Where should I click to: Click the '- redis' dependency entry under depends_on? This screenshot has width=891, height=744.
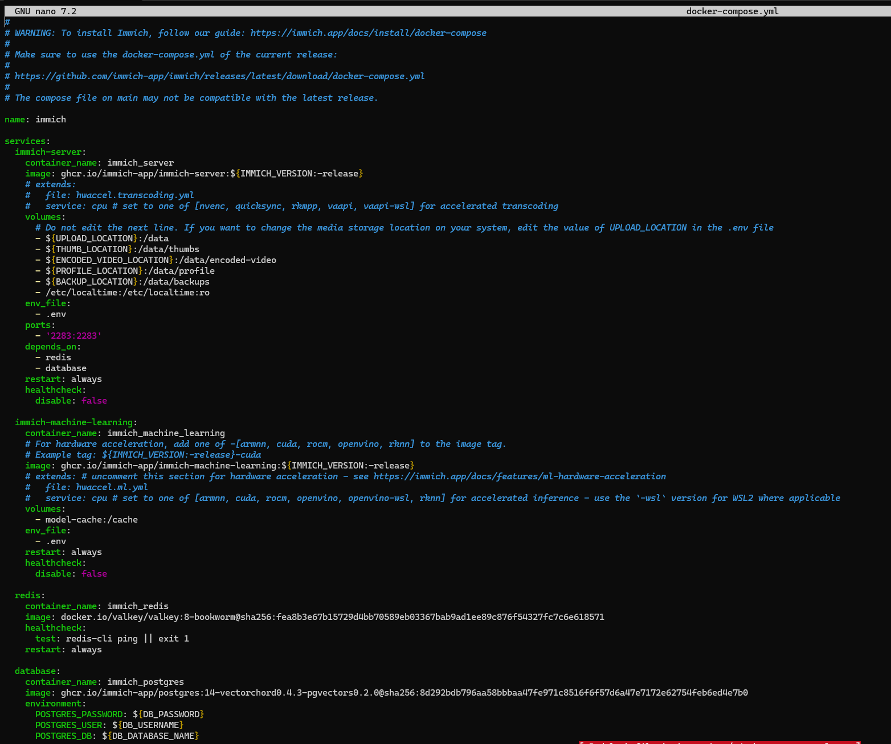[53, 357]
